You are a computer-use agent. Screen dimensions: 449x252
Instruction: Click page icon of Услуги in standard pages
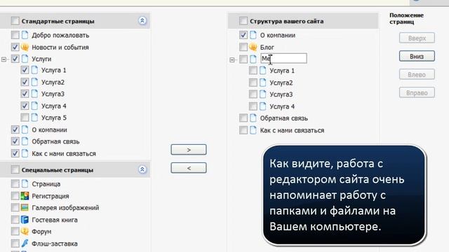(x=25, y=59)
